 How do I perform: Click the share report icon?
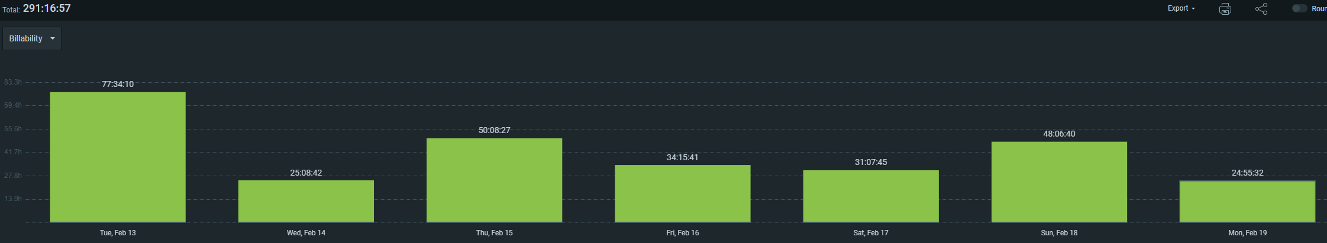coord(1261,9)
